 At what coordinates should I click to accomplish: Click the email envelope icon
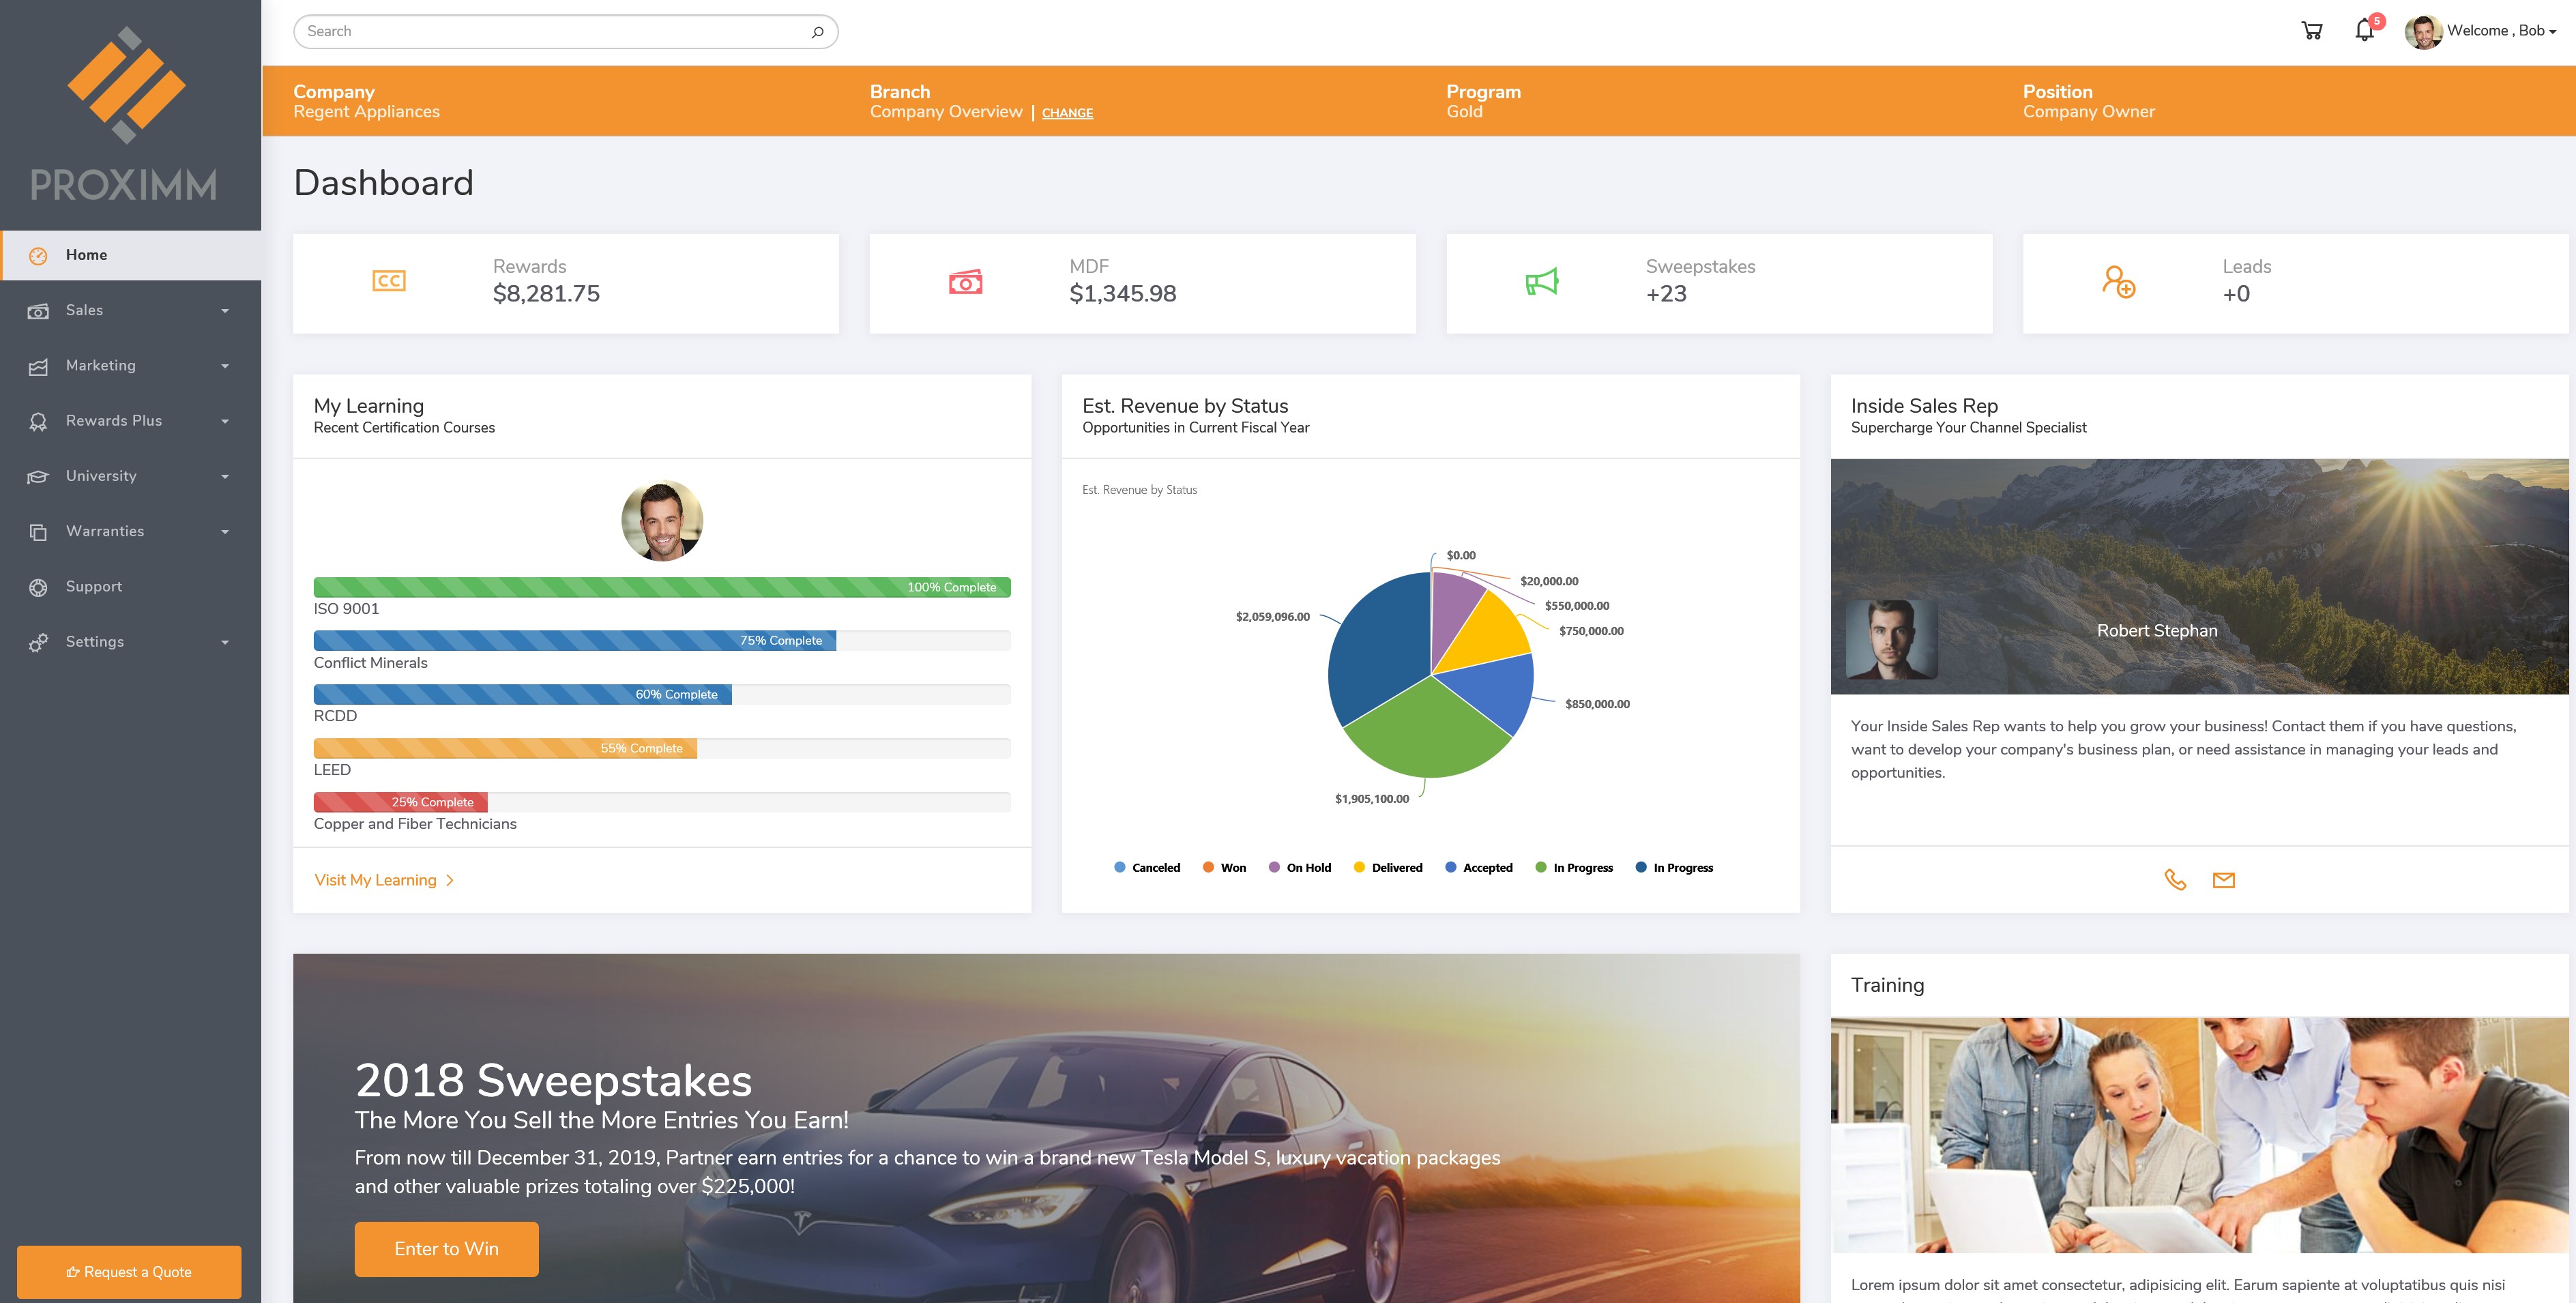coord(2223,880)
